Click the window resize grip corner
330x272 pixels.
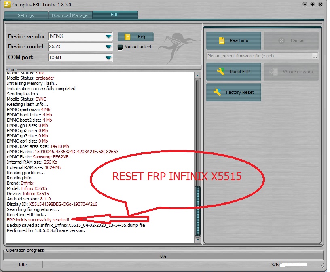coord(322,266)
